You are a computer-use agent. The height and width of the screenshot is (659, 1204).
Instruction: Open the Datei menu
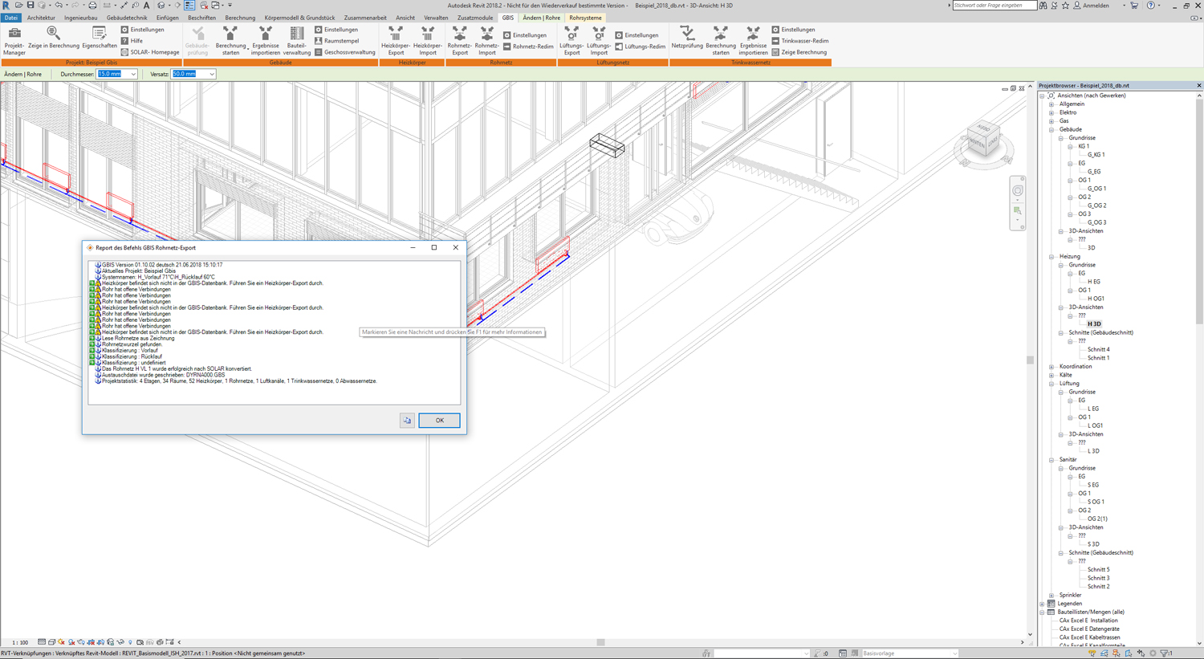pyautogui.click(x=10, y=18)
